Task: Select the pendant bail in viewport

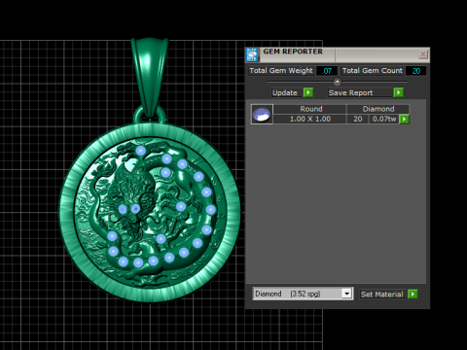Action: (150, 76)
